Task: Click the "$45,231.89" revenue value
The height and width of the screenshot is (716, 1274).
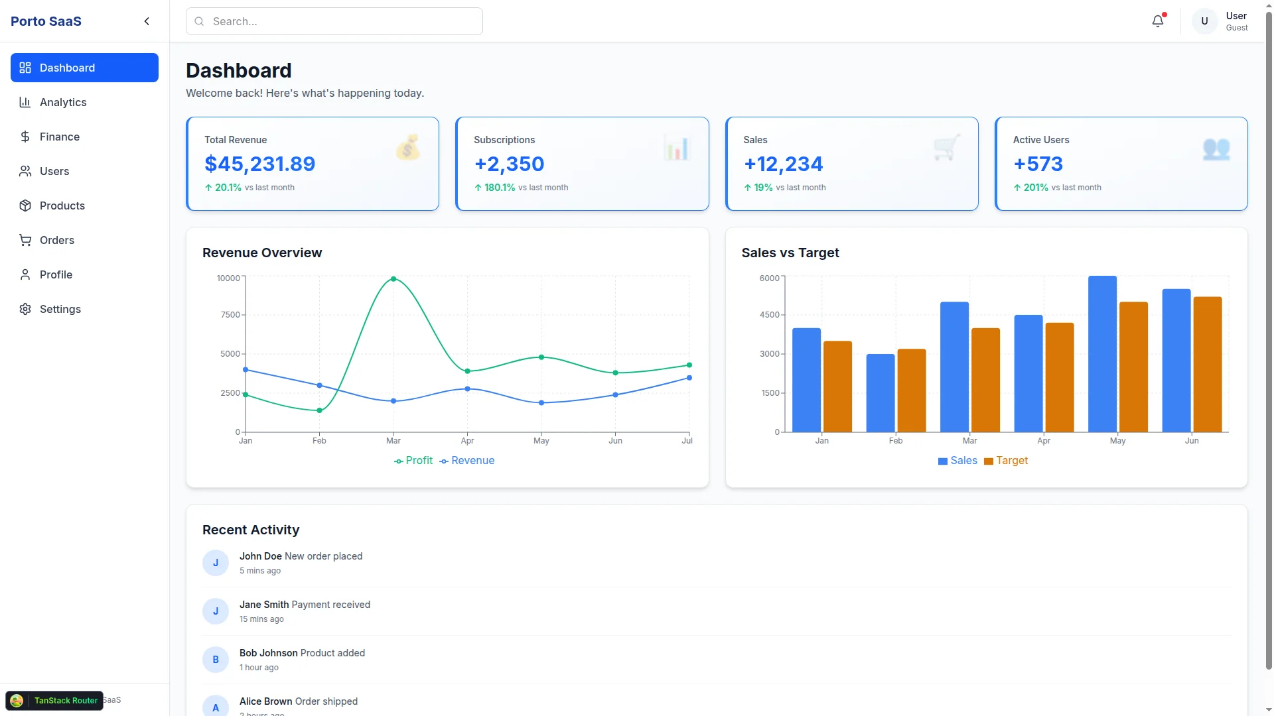Action: point(260,164)
